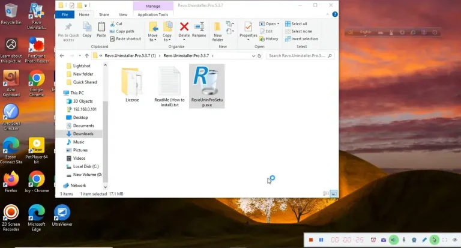This screenshot has width=461, height=248.
Task: Click Paste shortcut in the ribbon
Action: (x=125, y=38)
